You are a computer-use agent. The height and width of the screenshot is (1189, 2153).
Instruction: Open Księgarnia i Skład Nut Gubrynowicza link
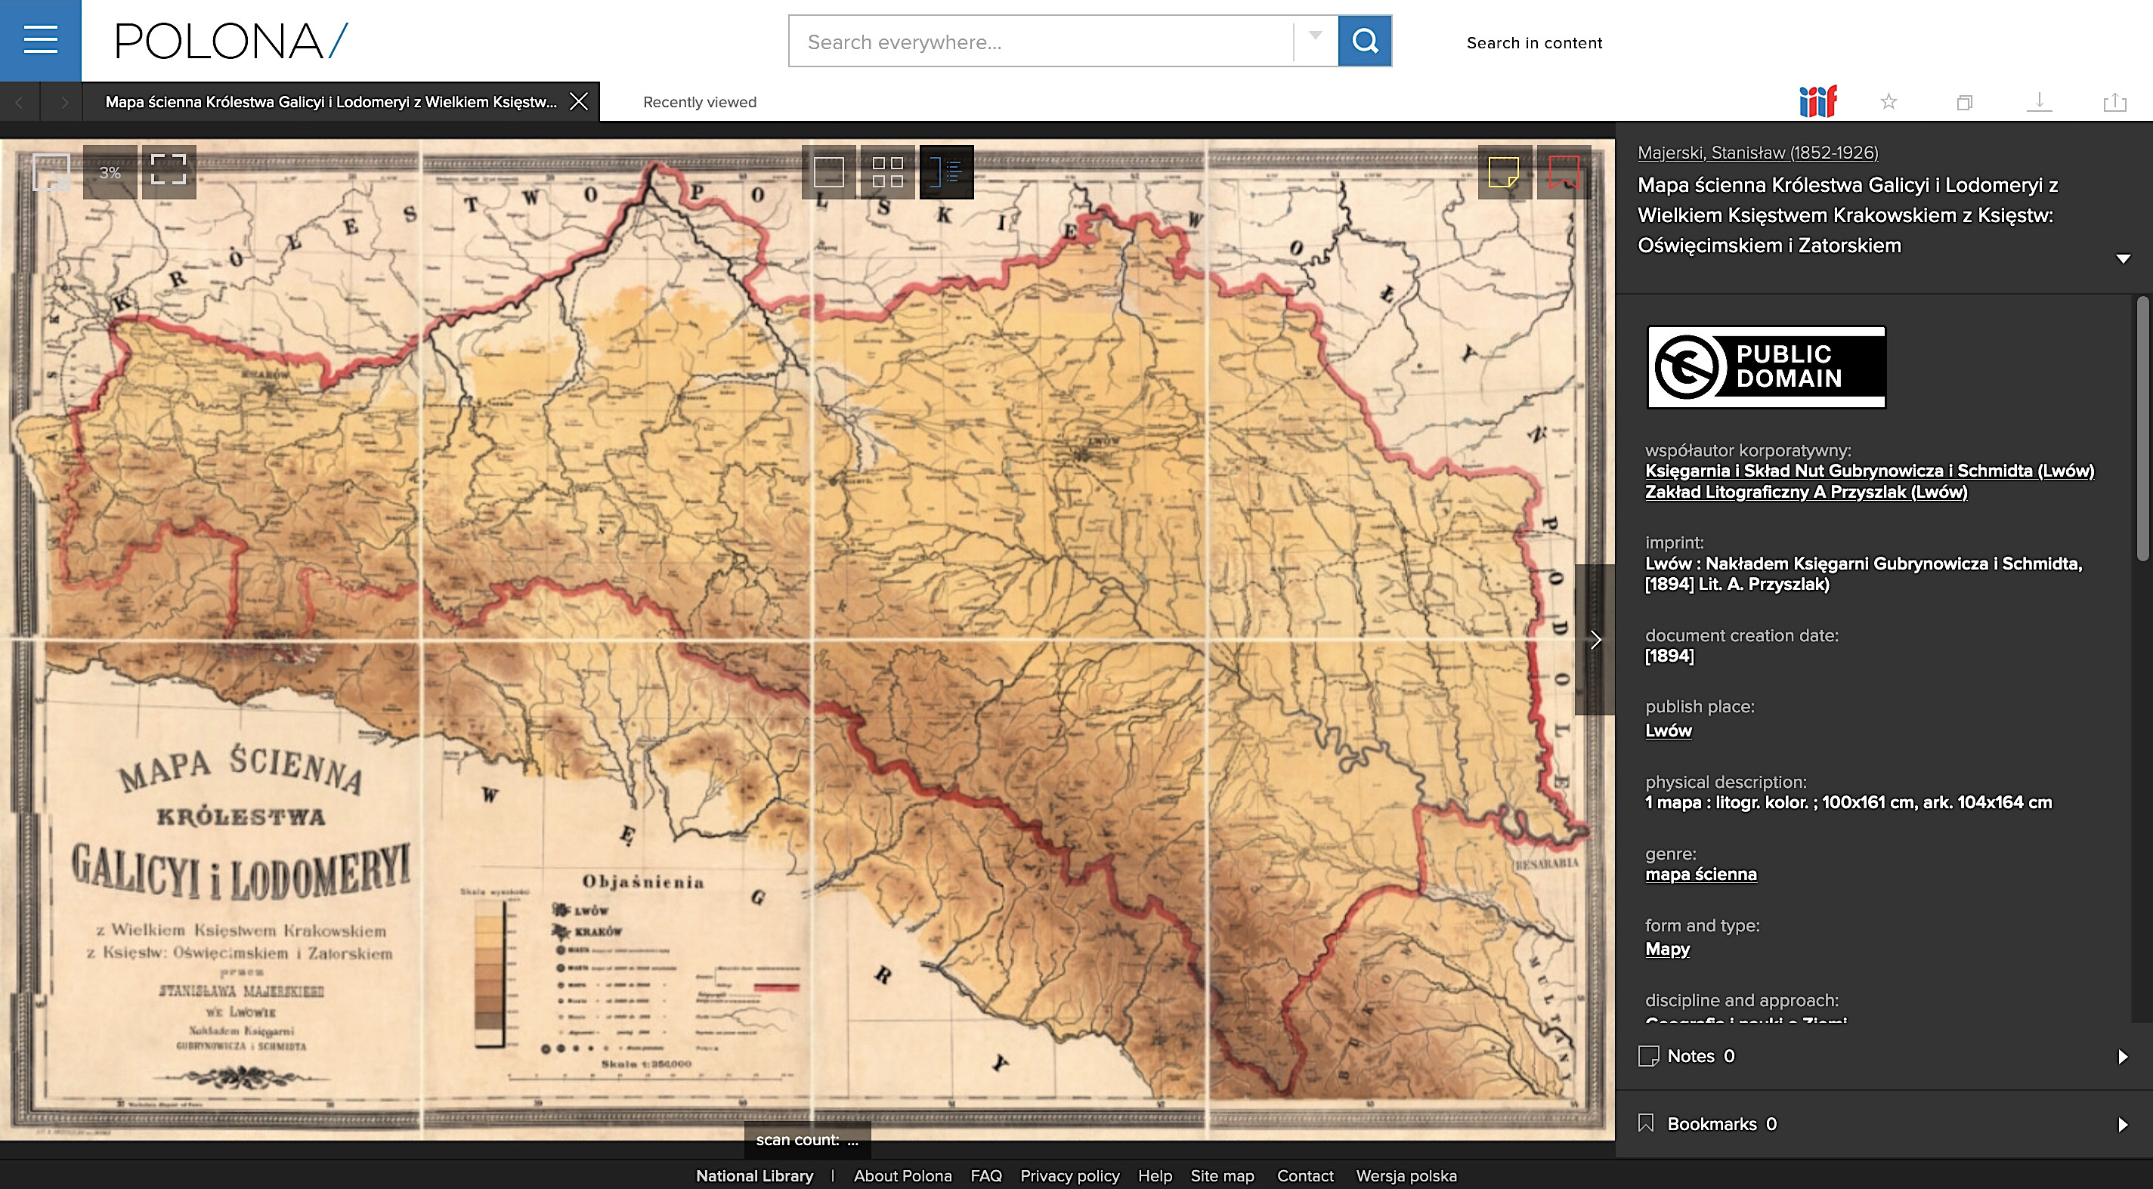(x=1870, y=471)
